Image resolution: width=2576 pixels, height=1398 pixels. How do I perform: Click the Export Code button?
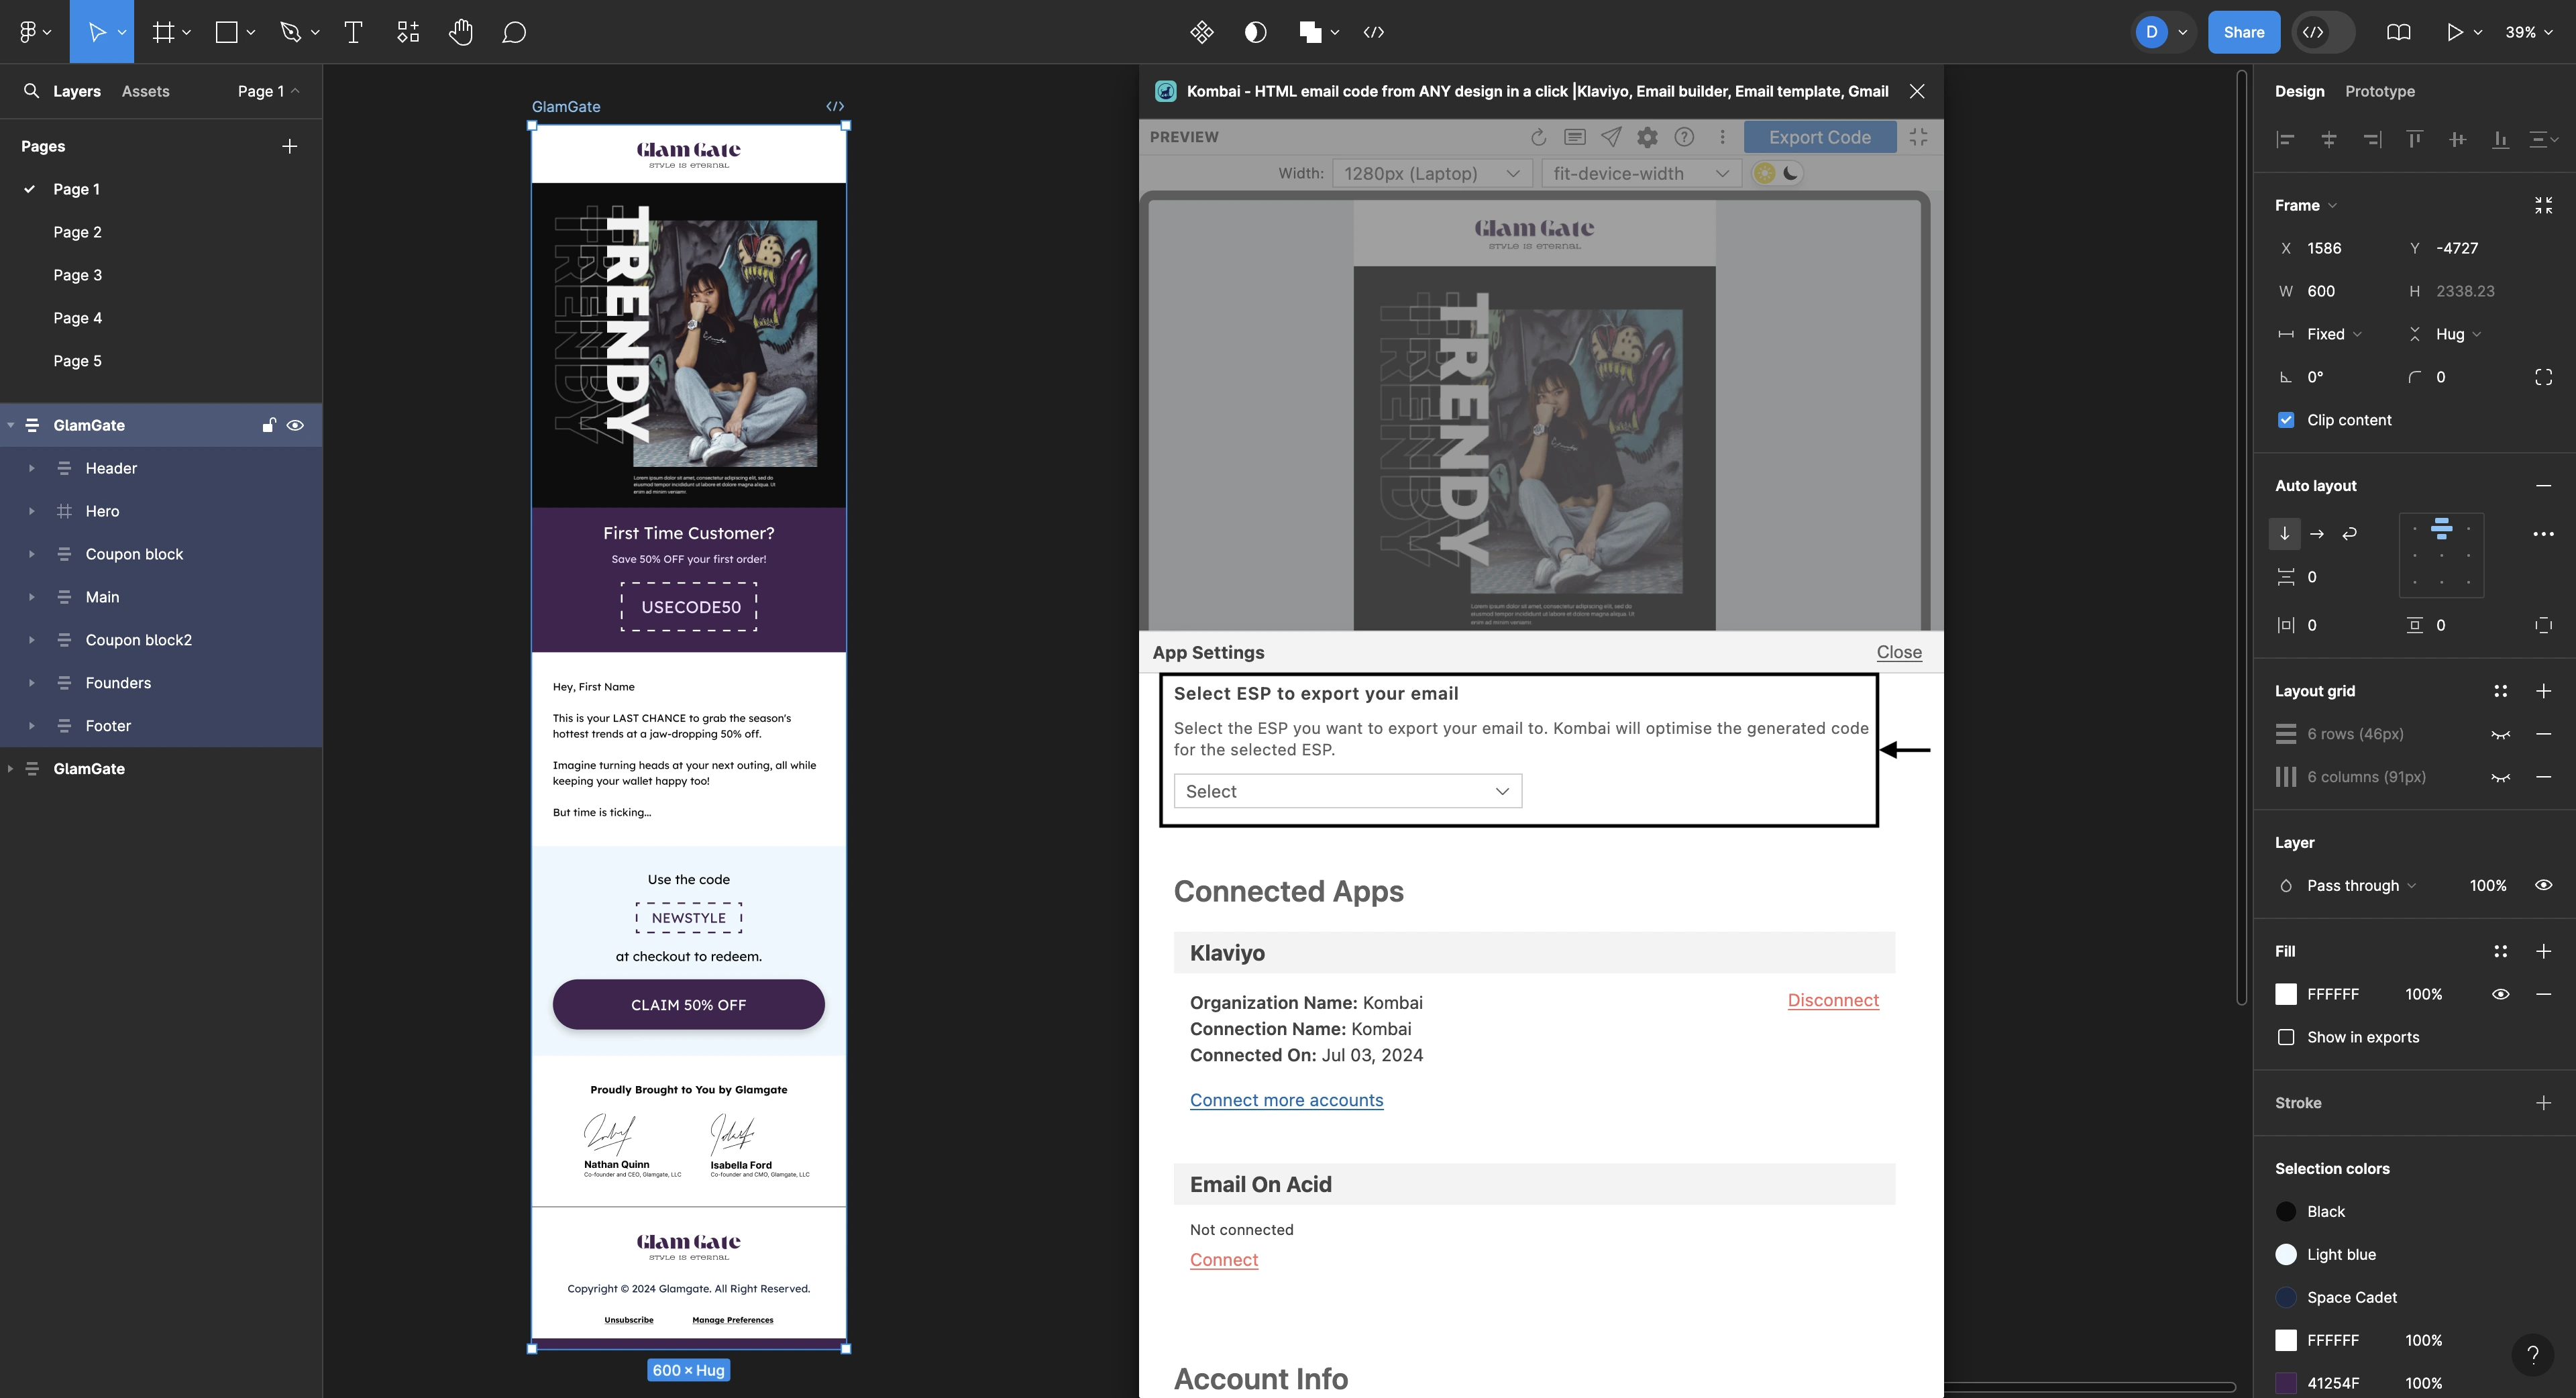[1819, 137]
